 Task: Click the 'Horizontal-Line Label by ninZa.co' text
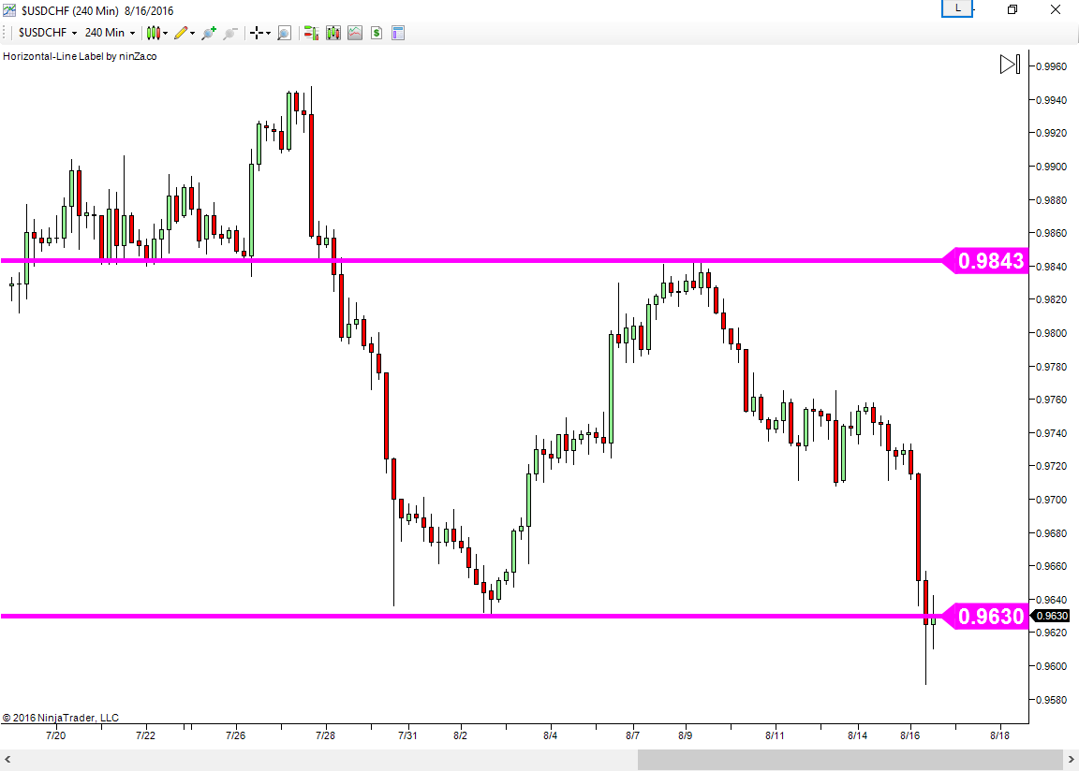coord(80,56)
